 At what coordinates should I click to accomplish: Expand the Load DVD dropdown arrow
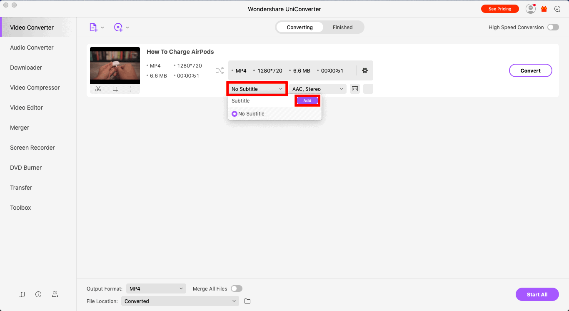(x=127, y=28)
